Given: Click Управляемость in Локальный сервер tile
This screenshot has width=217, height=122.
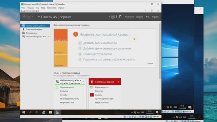Looking at the screenshot, I should [x=102, y=87].
